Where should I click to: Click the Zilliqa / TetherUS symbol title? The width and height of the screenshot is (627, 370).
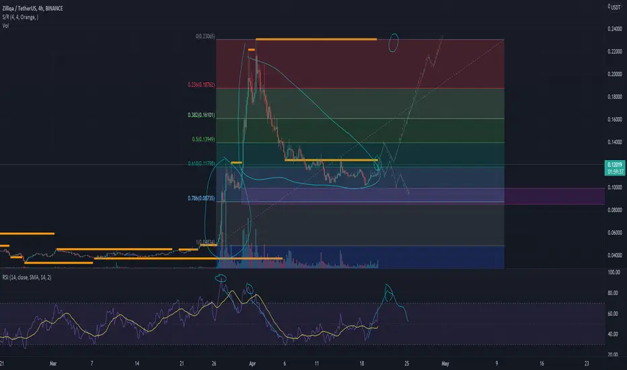pyautogui.click(x=32, y=8)
